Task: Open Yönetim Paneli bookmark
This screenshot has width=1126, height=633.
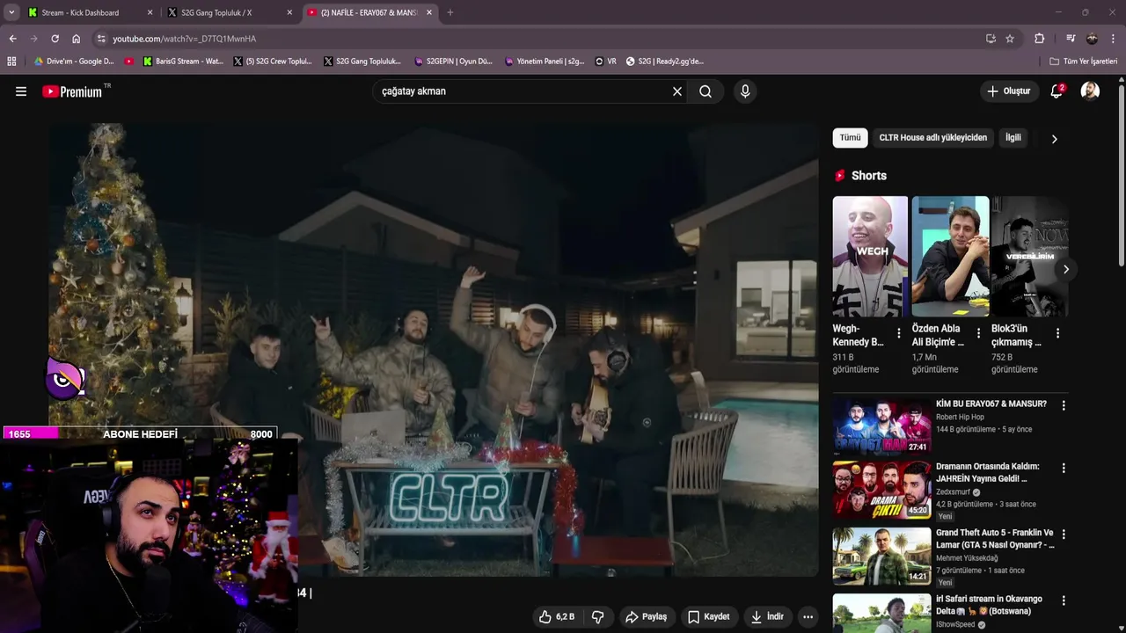Action: [x=545, y=62]
